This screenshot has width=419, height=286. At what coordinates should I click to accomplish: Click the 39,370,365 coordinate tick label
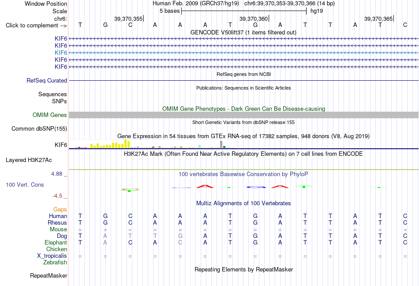pos(378,19)
